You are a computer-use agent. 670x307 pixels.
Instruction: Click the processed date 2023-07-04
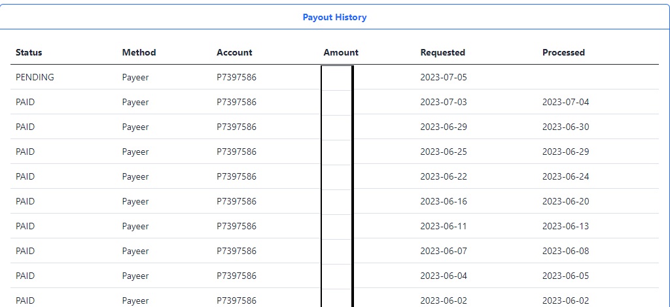pyautogui.click(x=566, y=103)
